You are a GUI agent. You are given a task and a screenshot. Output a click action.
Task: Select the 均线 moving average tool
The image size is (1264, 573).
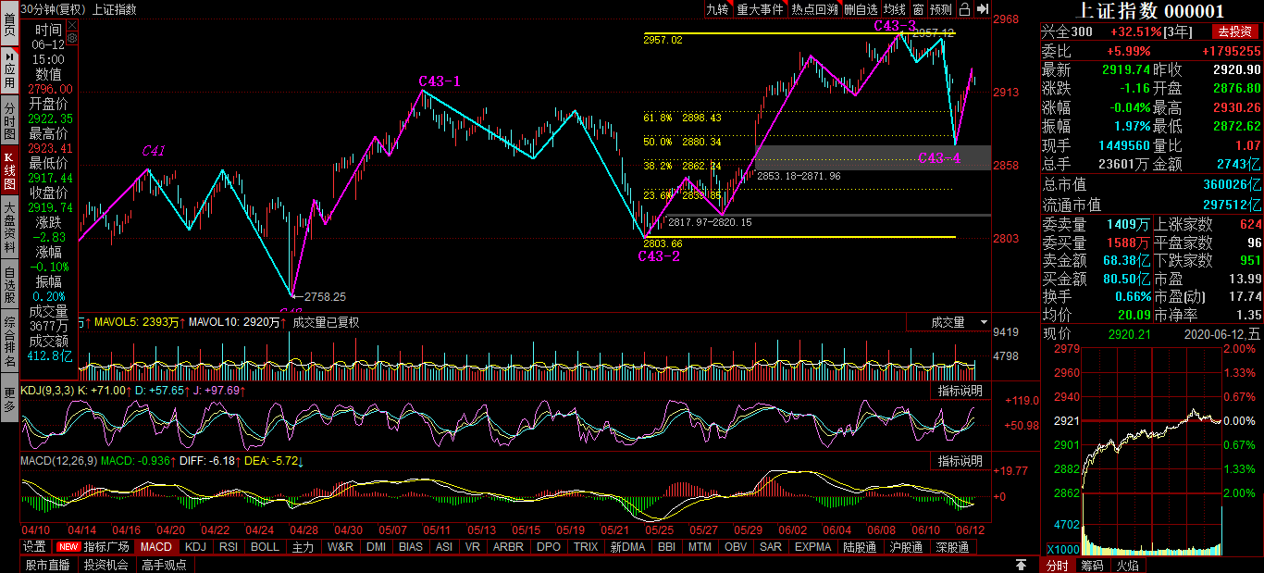[894, 9]
